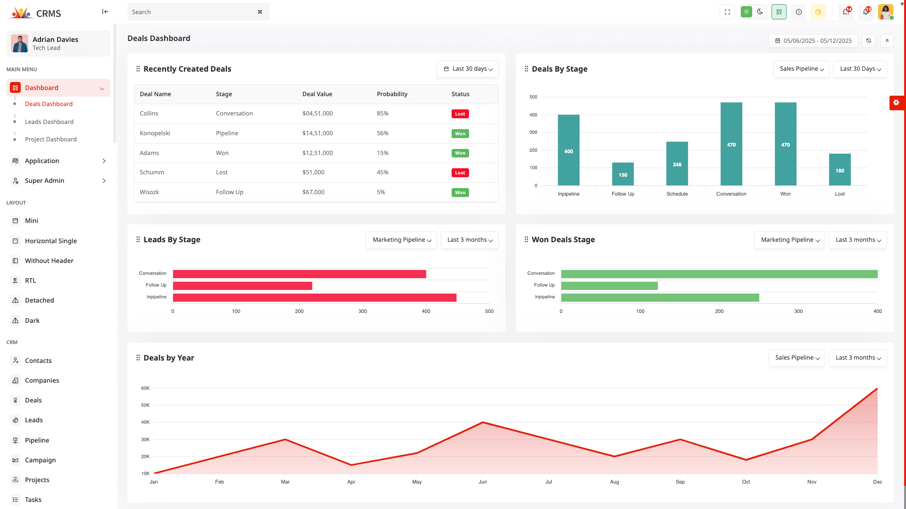Viewport: 906px width, 509px height.
Task: Open the chat notifications with 14 unread
Action: click(x=846, y=12)
